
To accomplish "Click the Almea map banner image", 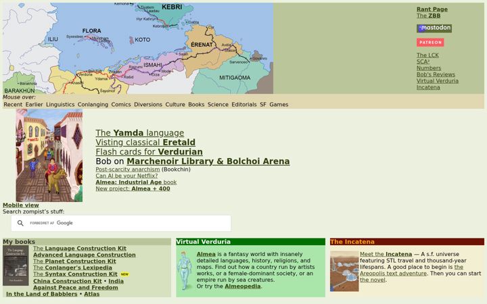I will (138, 49).
